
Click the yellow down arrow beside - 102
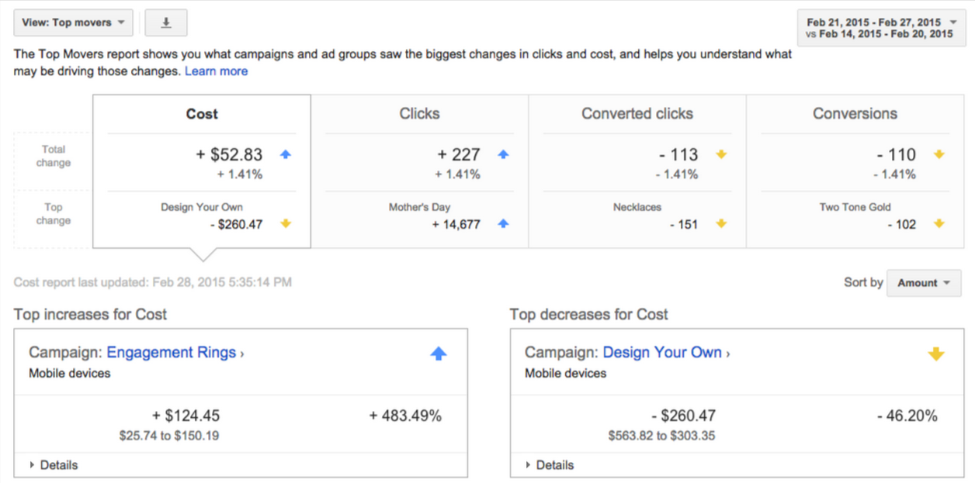tap(939, 224)
